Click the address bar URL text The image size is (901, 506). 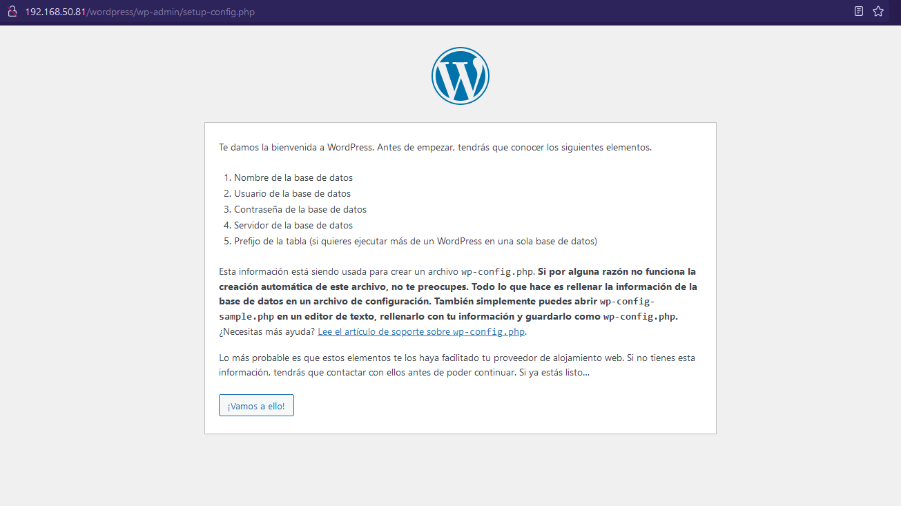point(140,12)
